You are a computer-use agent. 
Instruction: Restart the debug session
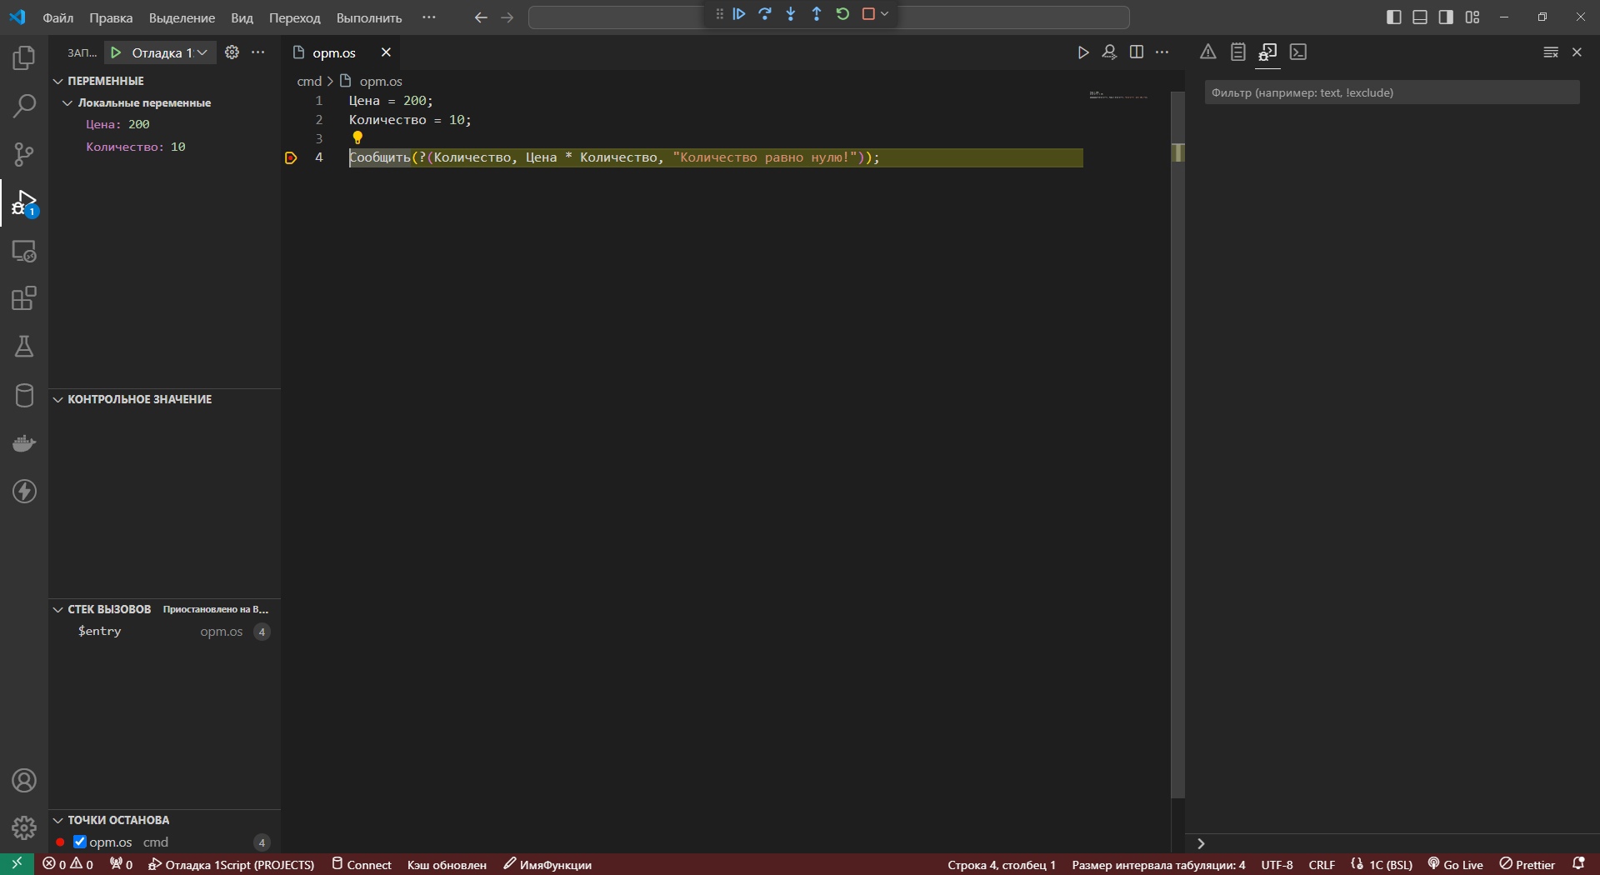(842, 14)
